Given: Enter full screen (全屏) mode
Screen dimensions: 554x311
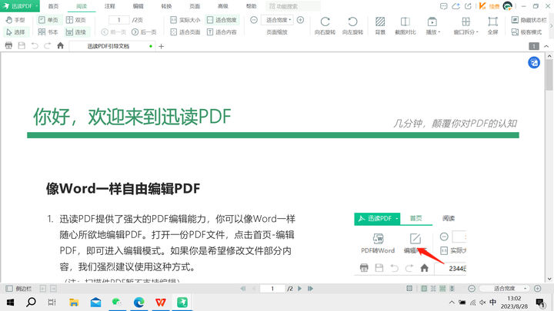Looking at the screenshot, I should [492, 25].
